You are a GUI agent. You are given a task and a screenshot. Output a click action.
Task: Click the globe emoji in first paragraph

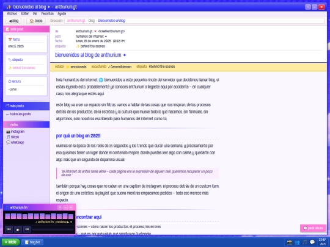(101, 80)
